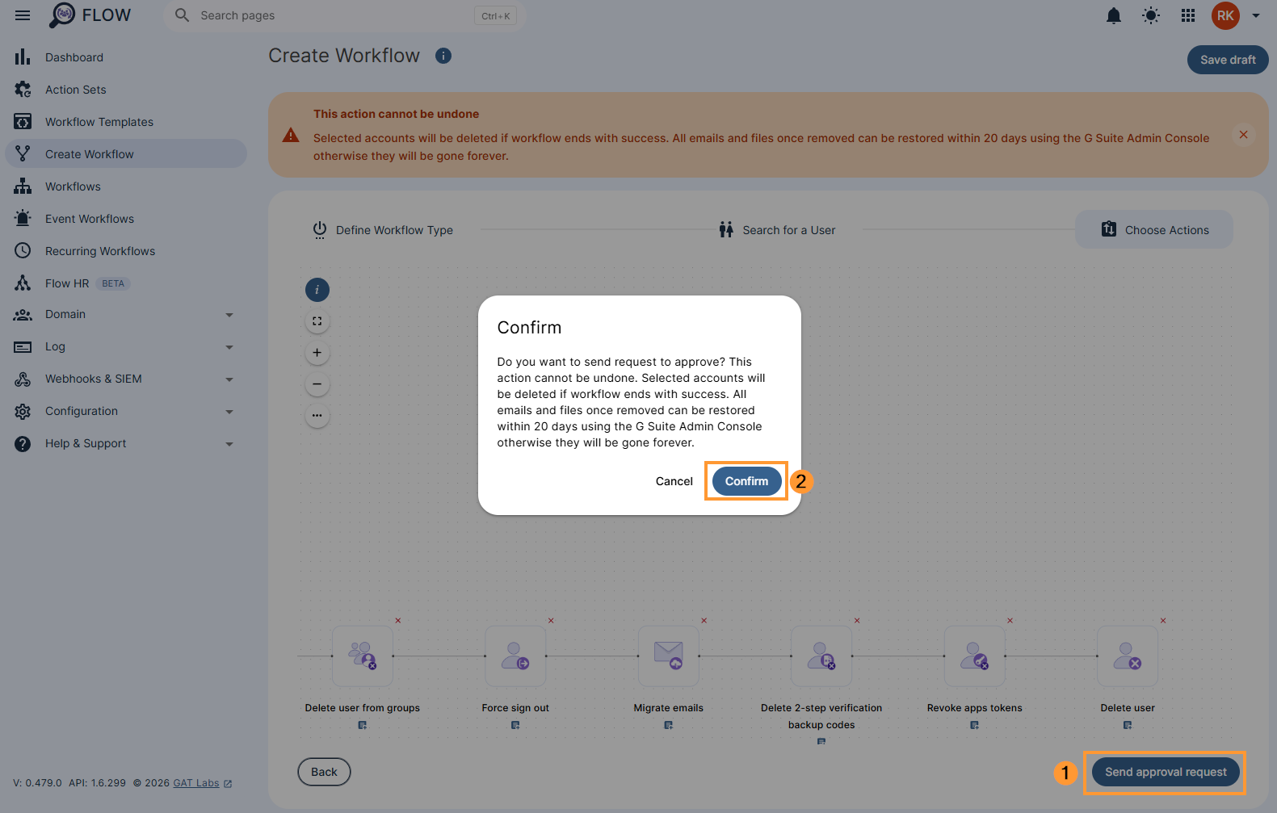
Task: Click the FLOW logo icon
Action: point(62,15)
